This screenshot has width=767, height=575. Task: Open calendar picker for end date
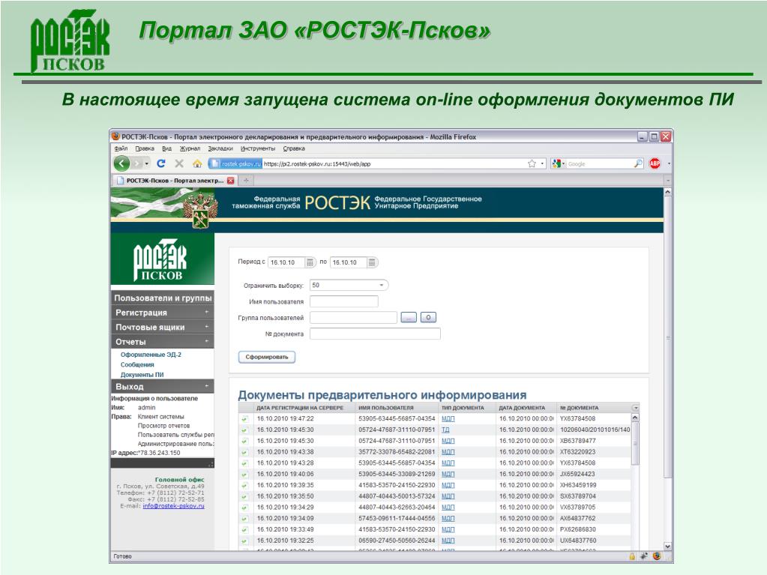coord(372,262)
